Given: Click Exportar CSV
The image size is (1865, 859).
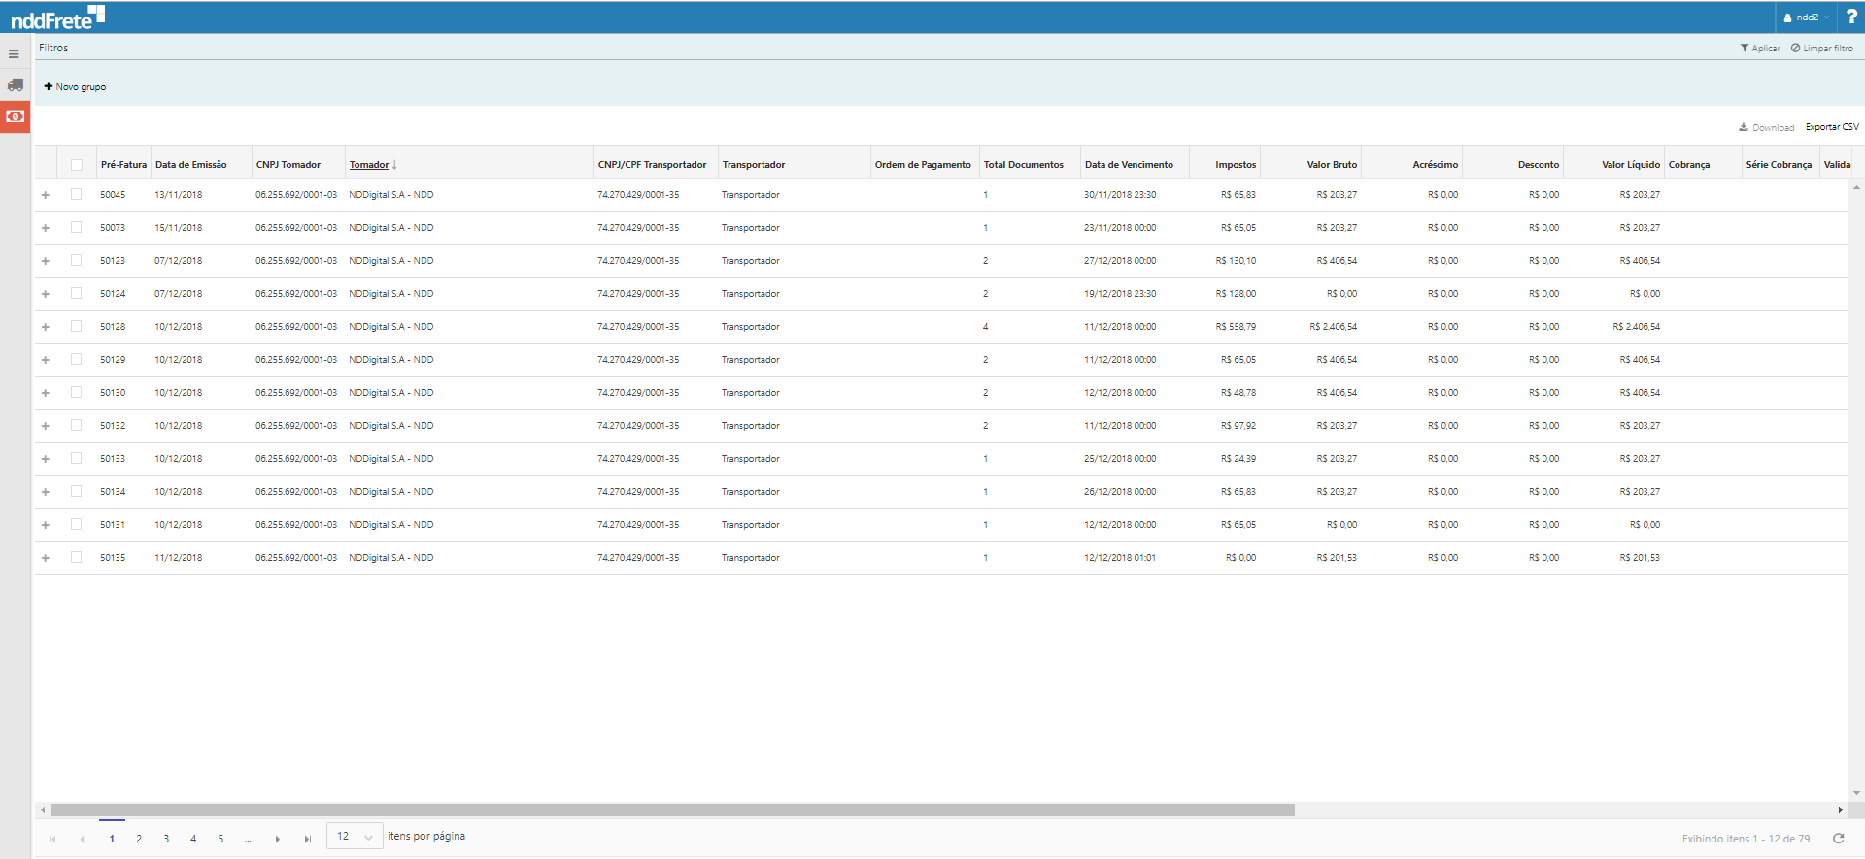Looking at the screenshot, I should [1832, 127].
